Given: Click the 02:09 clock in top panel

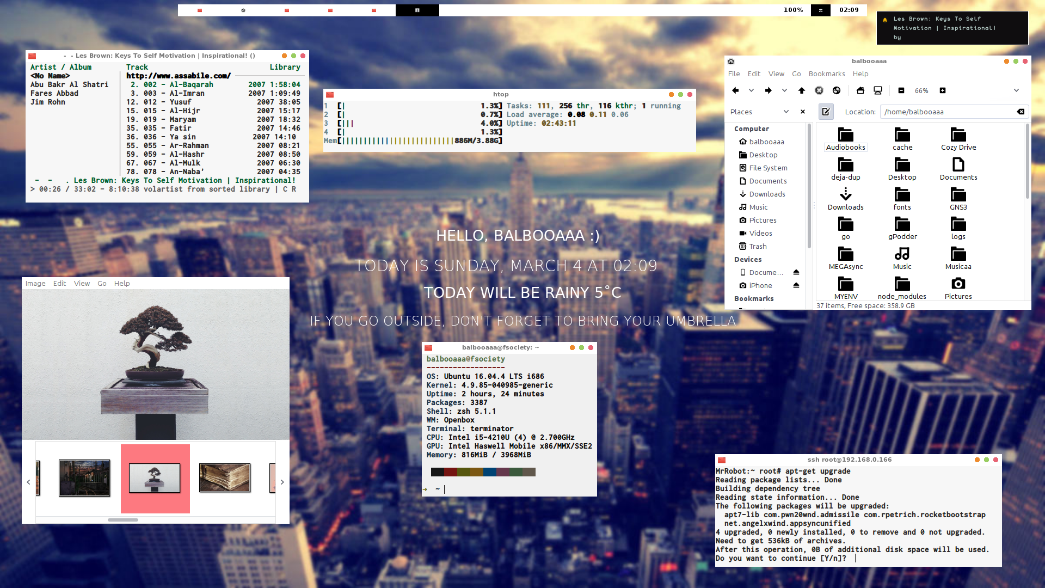Looking at the screenshot, I should click(849, 10).
